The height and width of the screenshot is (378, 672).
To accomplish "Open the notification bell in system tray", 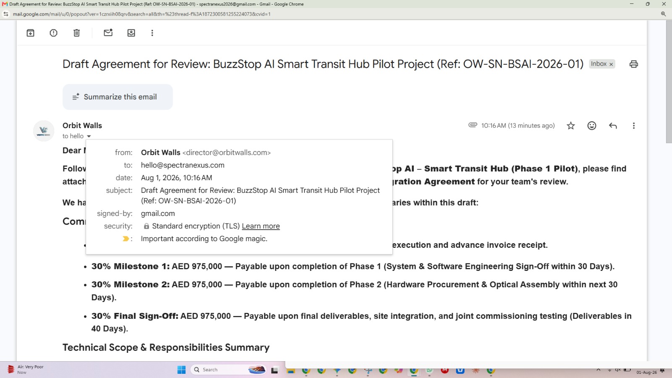I will click(x=662, y=370).
